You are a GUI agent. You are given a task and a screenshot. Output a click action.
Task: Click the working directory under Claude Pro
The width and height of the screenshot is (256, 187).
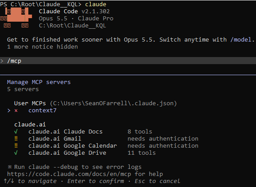pos(73,26)
